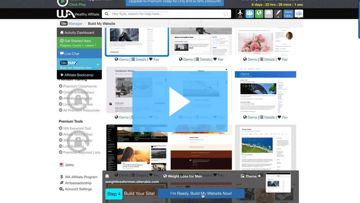This screenshot has height=203, width=360.
Task: Click the Build My Website breadcrumb
Action: [x=102, y=23]
